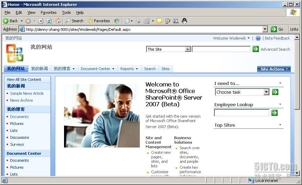Click the Advanced Search link

[x=275, y=49]
